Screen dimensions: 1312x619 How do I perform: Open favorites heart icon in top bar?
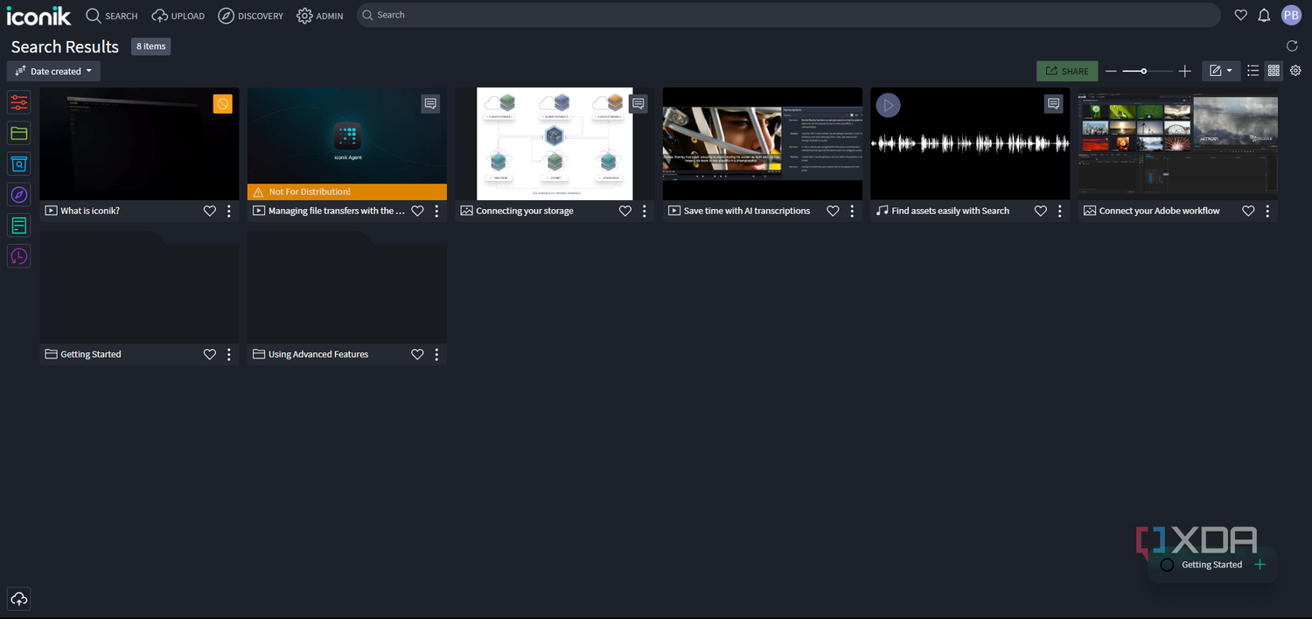pyautogui.click(x=1240, y=15)
